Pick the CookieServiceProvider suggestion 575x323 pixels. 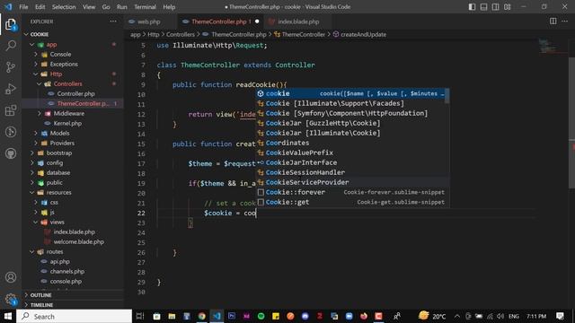point(351,182)
